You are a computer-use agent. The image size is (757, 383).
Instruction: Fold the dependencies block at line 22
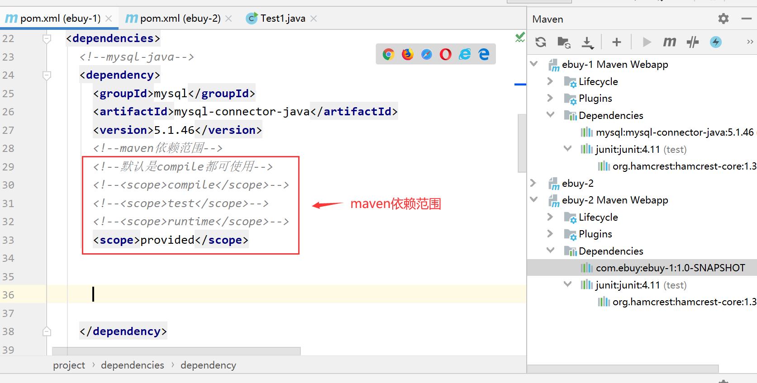(47, 38)
